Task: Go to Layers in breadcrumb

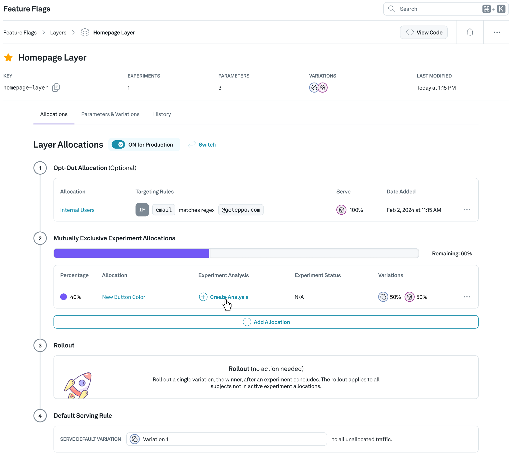Action: 58,33
